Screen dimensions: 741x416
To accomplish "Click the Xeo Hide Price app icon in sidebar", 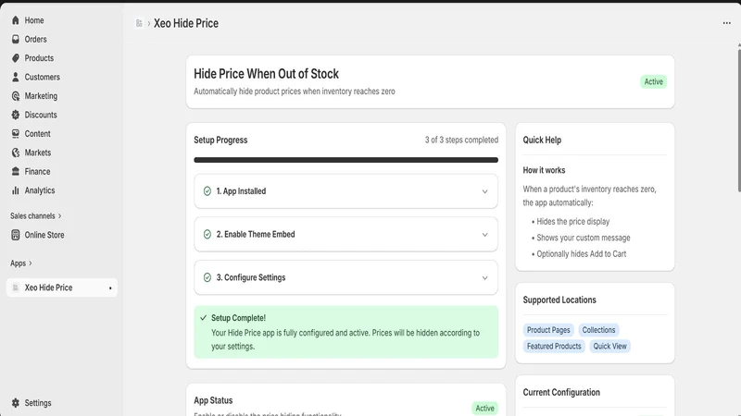I will [x=16, y=288].
